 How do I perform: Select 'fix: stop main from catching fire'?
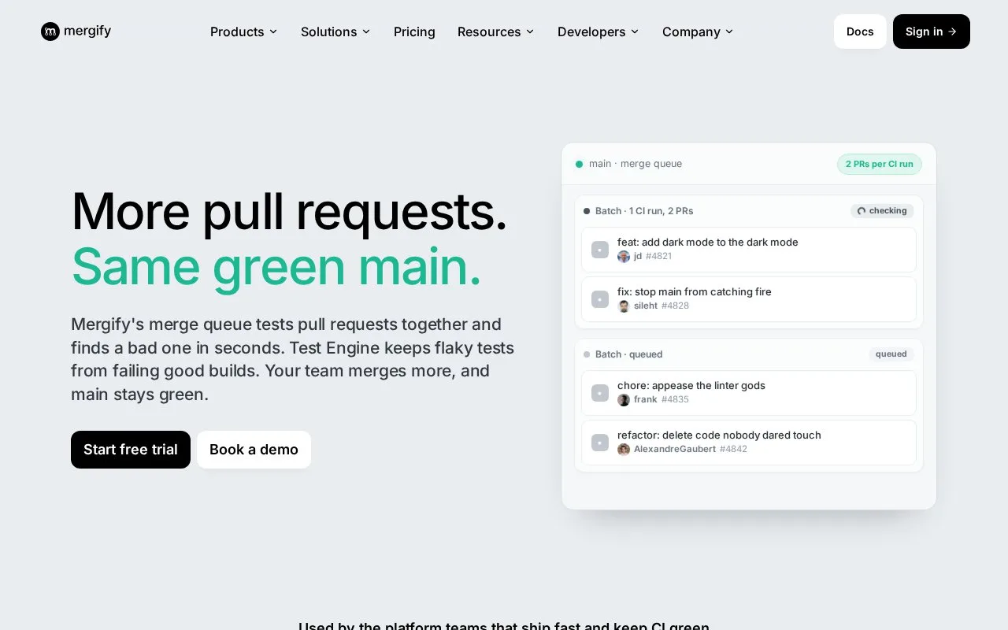(x=695, y=292)
